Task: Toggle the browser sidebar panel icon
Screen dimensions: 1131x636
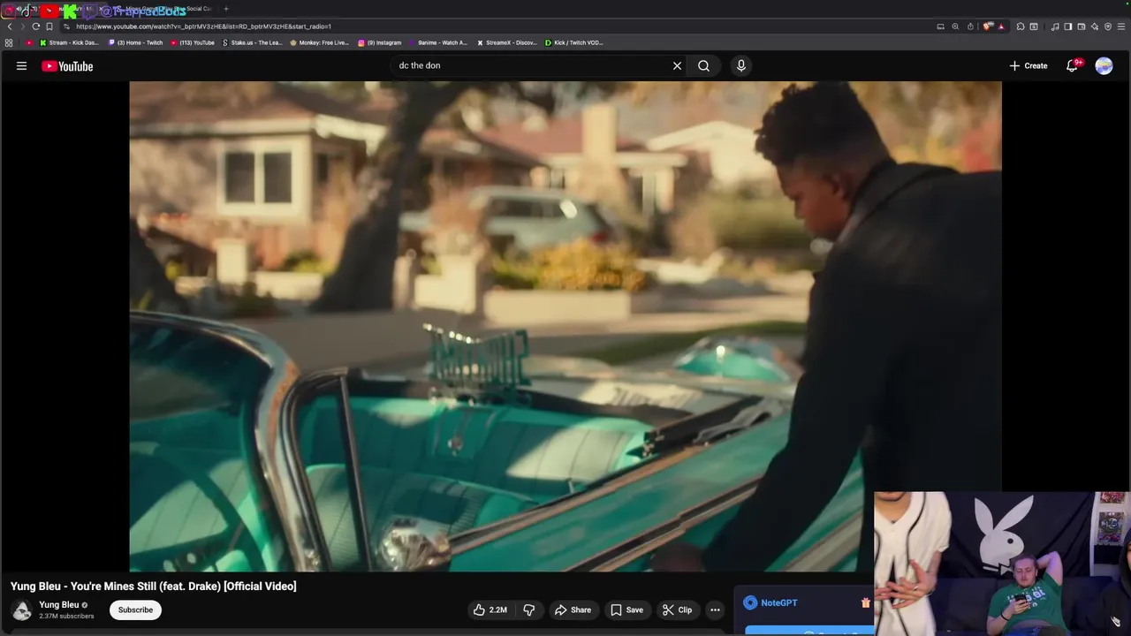Action: point(1068,26)
